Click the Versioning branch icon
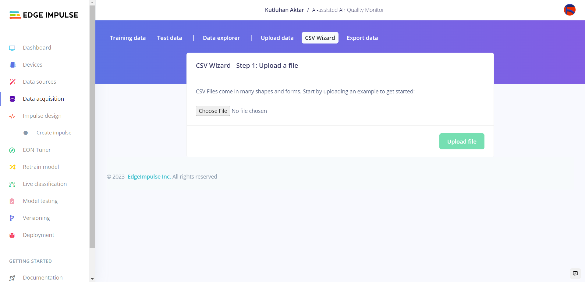This screenshot has width=585, height=282. click(12, 218)
